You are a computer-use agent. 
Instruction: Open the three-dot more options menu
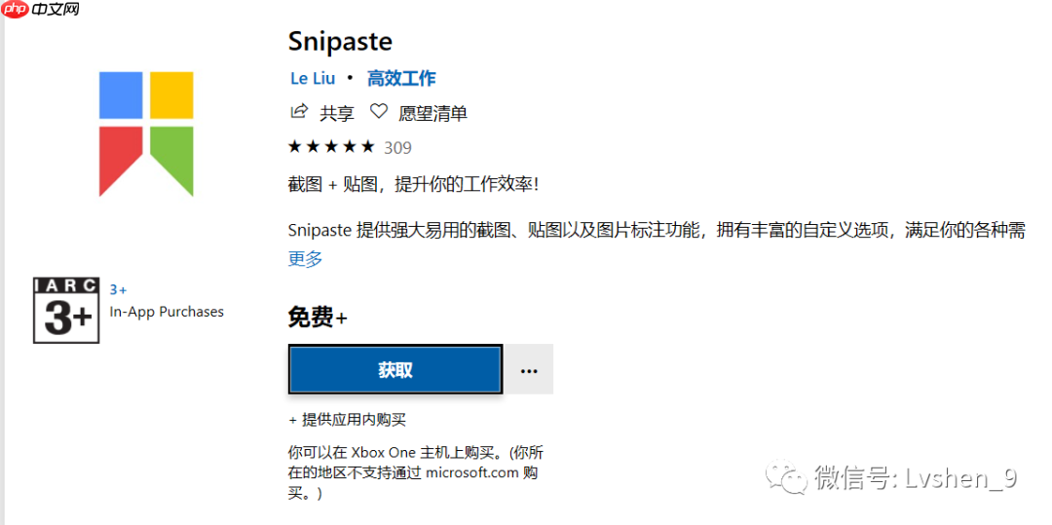click(529, 369)
